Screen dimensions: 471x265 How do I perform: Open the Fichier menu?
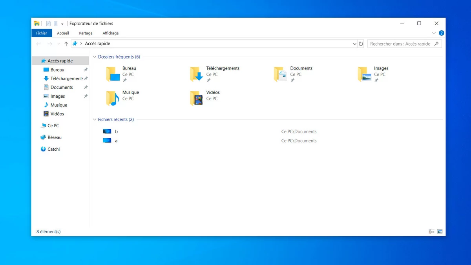[41, 33]
